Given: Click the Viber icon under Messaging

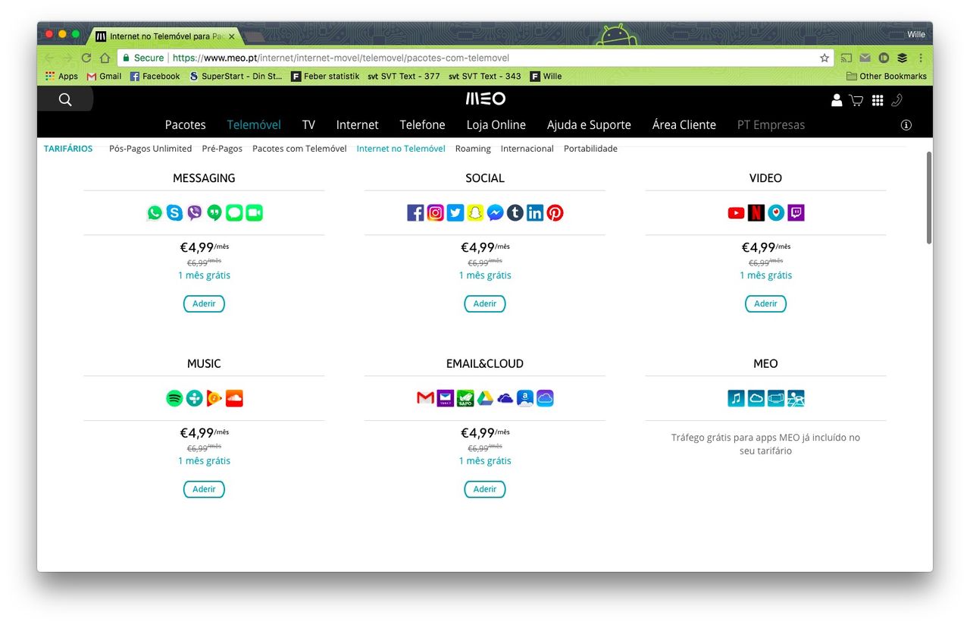Looking at the screenshot, I should coord(195,213).
